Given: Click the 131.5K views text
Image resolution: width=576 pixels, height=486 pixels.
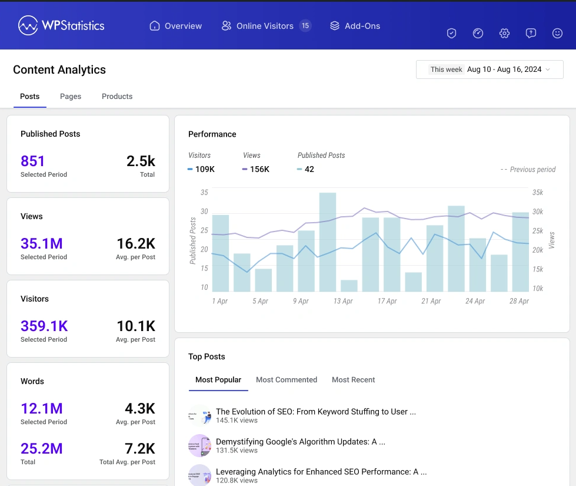Looking at the screenshot, I should pos(237,451).
